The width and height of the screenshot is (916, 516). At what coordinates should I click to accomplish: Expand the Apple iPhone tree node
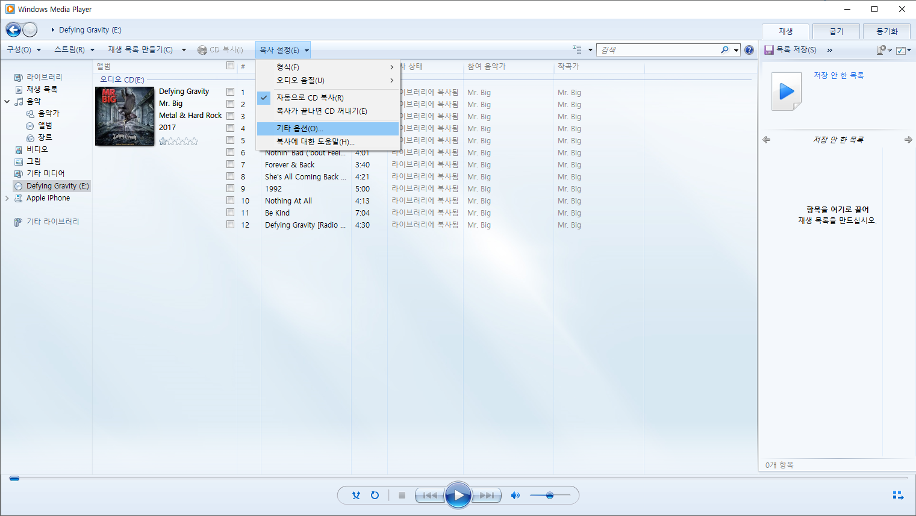tap(7, 198)
